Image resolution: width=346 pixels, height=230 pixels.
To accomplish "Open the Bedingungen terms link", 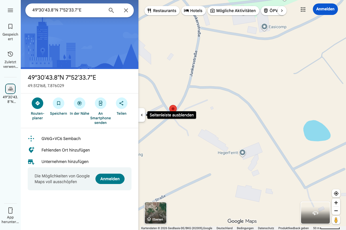I will pos(245,228).
